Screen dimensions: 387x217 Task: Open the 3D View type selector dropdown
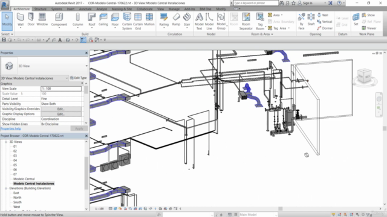pos(86,66)
